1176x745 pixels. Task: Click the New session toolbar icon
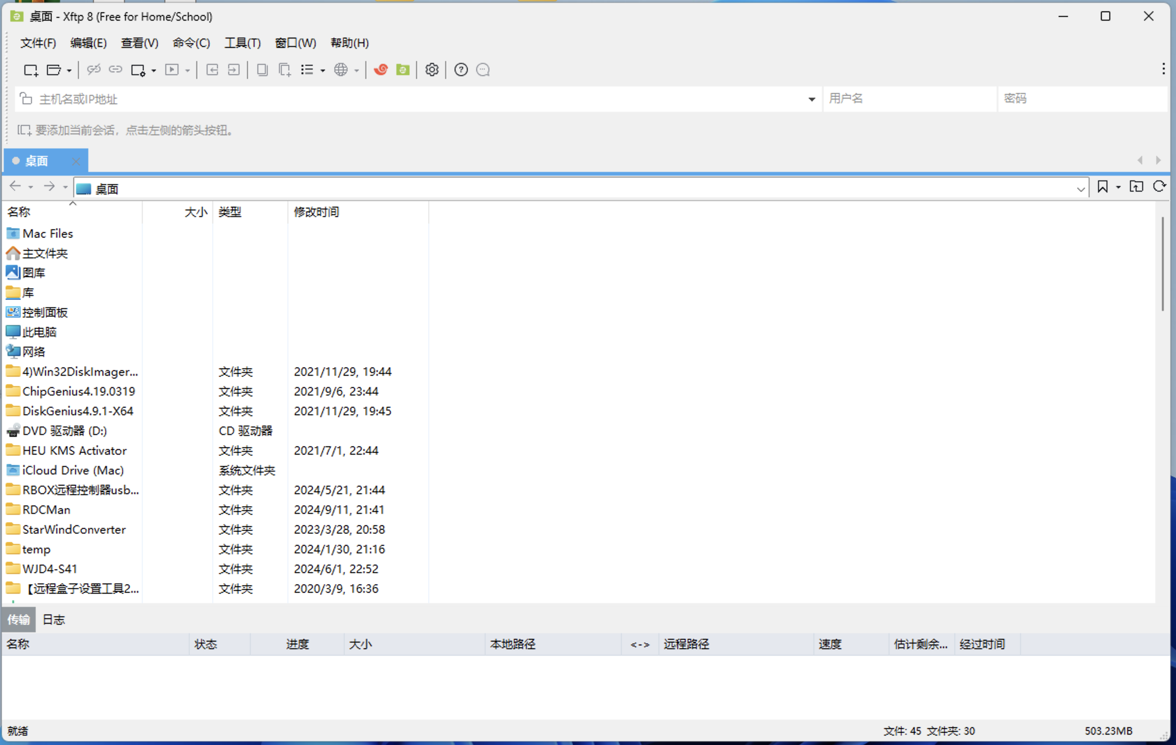coord(31,70)
